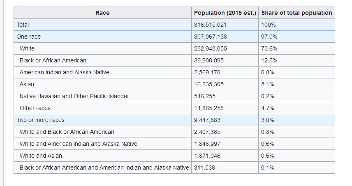Select the Total row label
The height and width of the screenshot is (186, 352).
tap(23, 25)
